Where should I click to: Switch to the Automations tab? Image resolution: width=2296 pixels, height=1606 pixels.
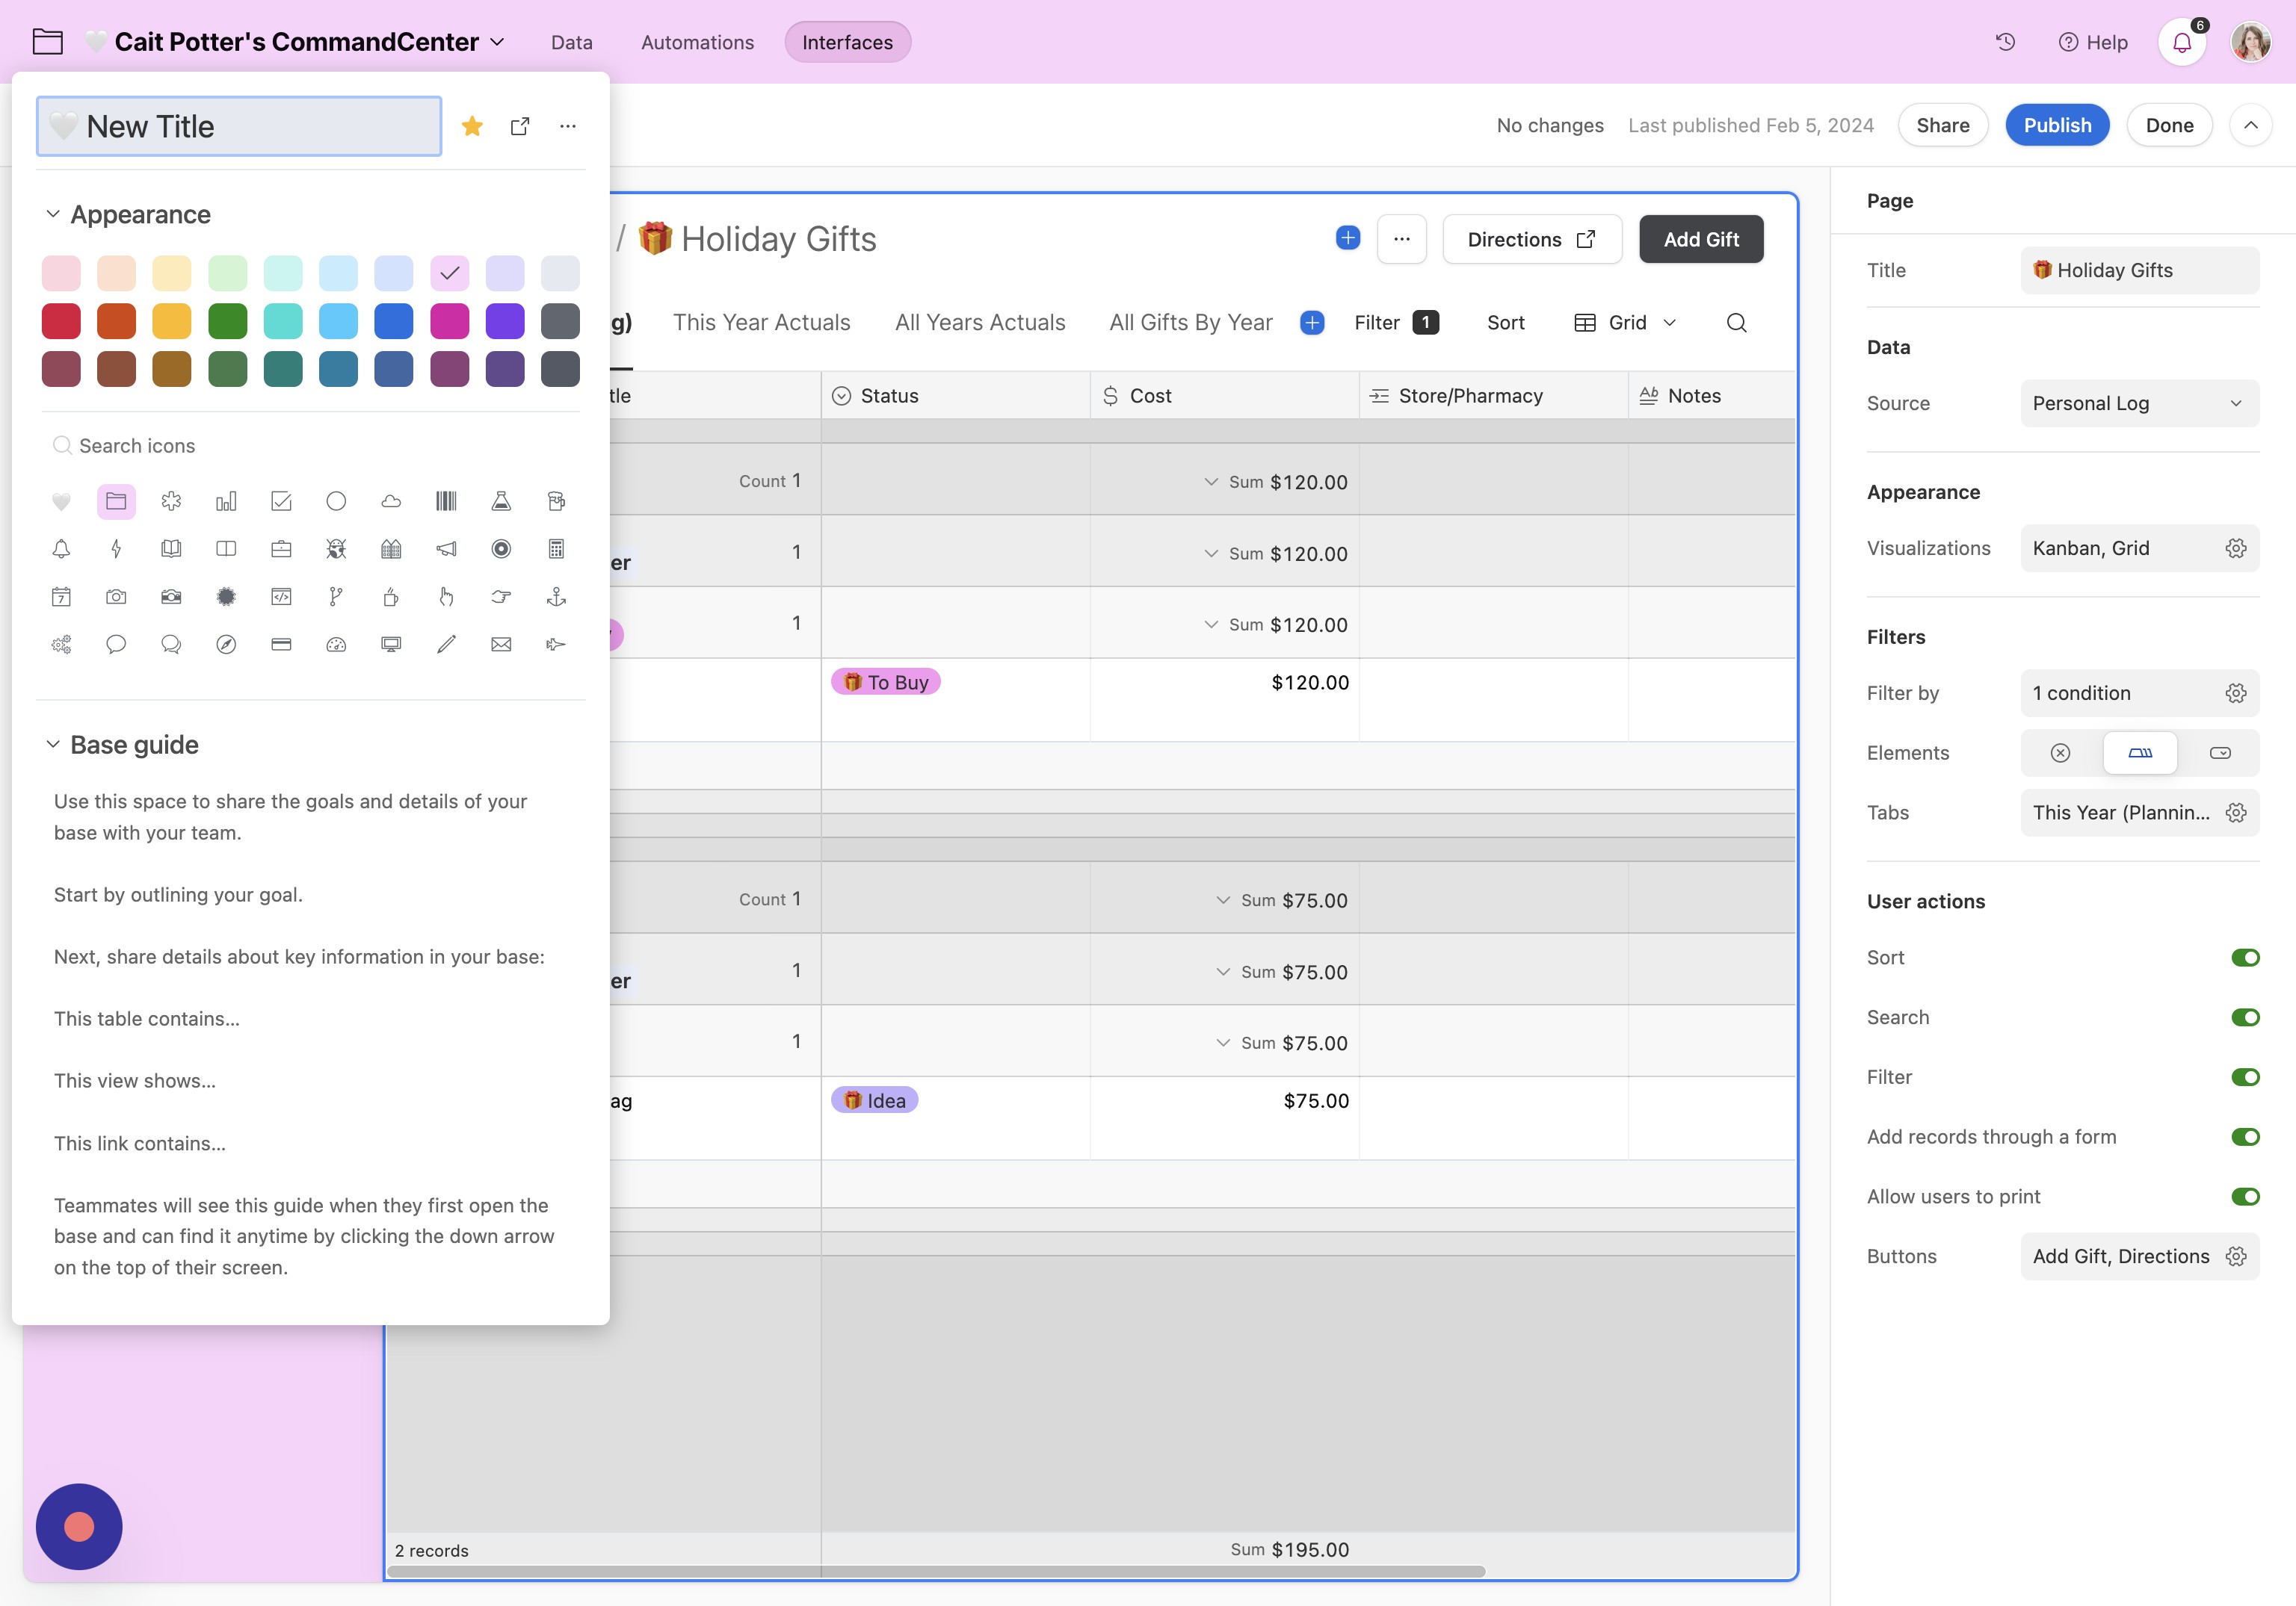pyautogui.click(x=697, y=42)
